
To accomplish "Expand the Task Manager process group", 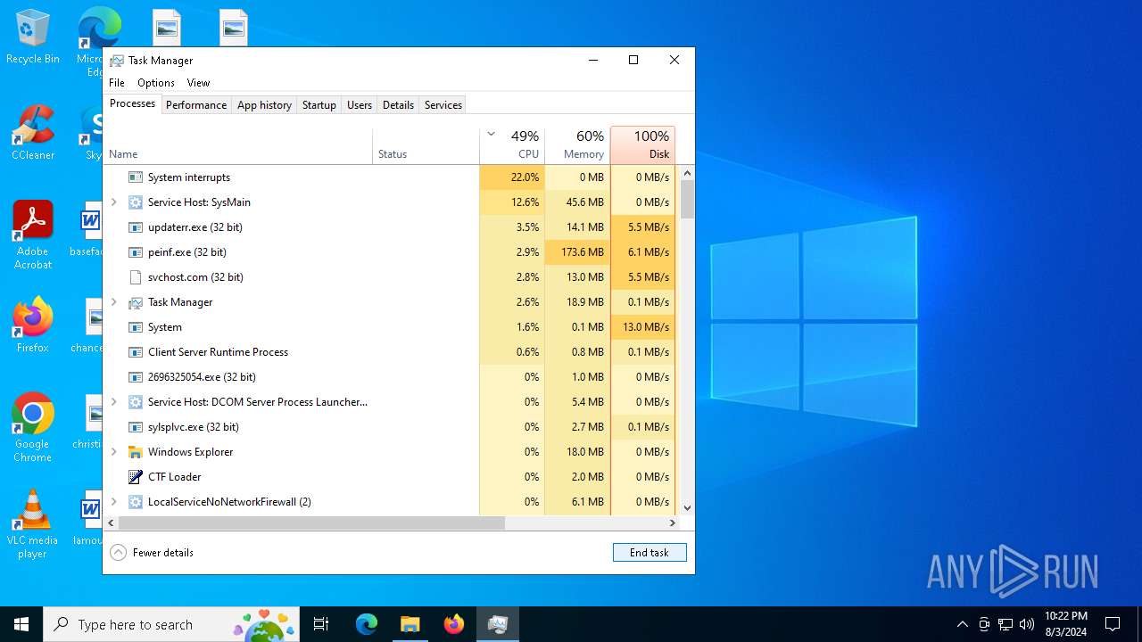I will [114, 302].
